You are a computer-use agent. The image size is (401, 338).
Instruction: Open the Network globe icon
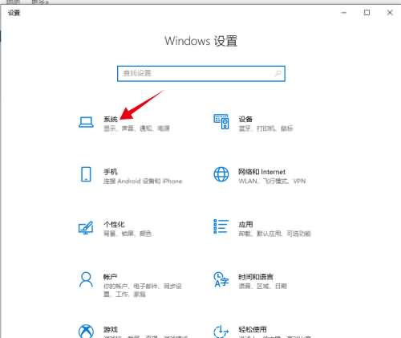[x=221, y=174]
